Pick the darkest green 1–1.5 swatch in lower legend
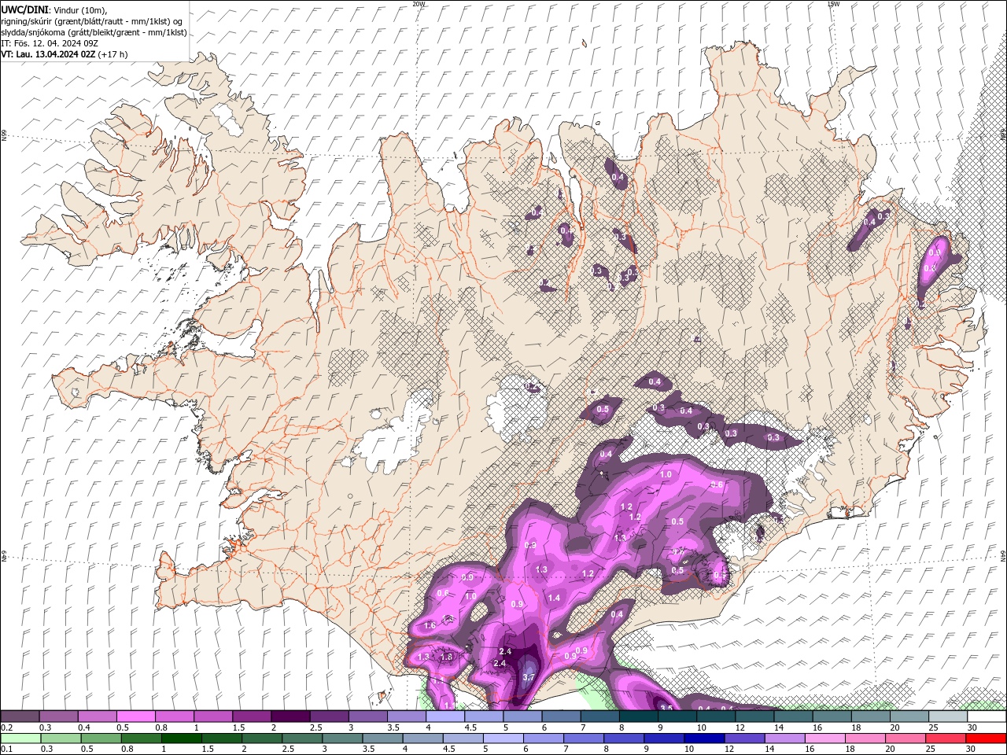 pyautogui.click(x=181, y=738)
